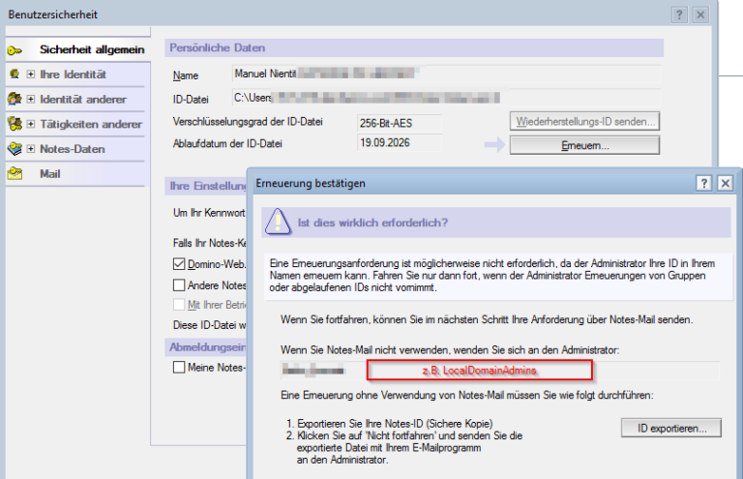This screenshot has width=743, height=479.
Task: Click the help question mark in Erneuerung bestätigen dialog
Action: [x=704, y=183]
